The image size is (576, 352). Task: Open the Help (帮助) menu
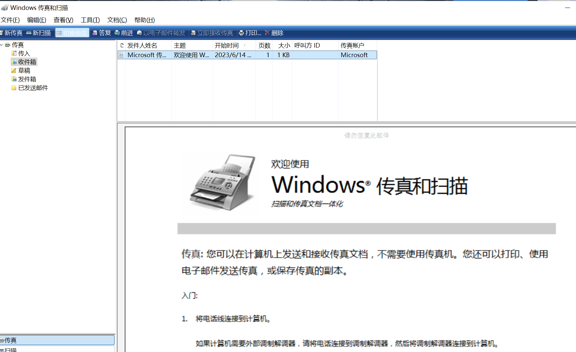[x=144, y=20]
